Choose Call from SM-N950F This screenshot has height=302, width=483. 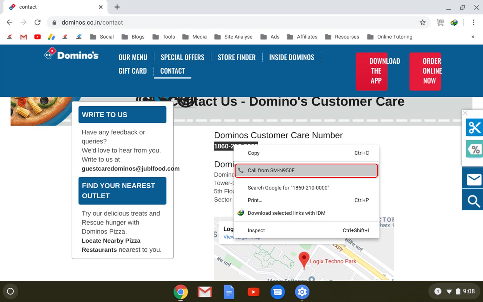[x=306, y=170]
